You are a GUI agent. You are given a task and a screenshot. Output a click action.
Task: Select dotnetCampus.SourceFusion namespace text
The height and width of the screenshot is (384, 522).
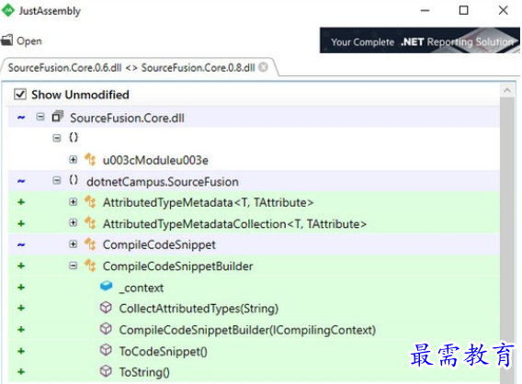[163, 182]
